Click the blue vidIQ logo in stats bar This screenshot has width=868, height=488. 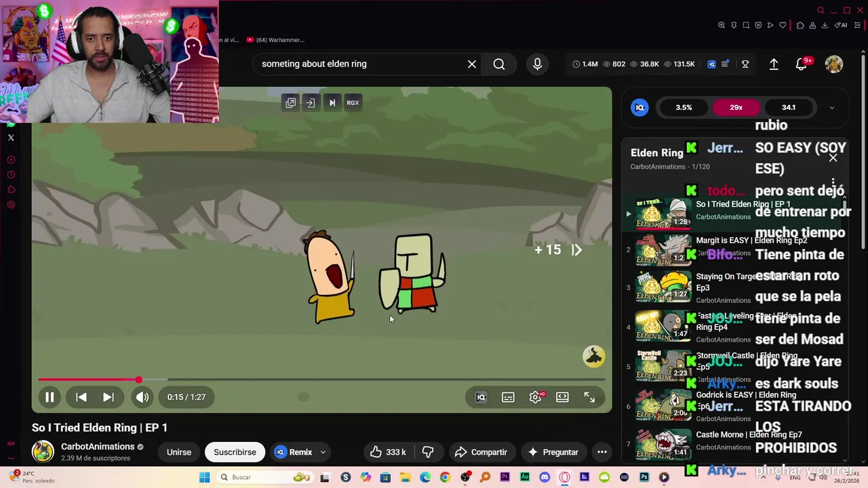click(711, 64)
